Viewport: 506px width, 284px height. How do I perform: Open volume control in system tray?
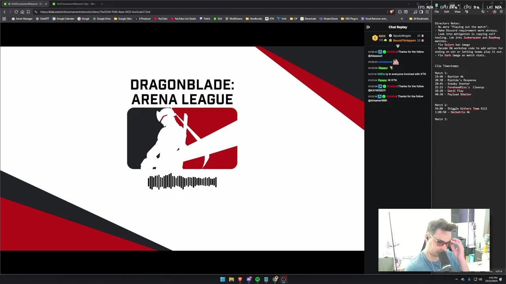pos(480,279)
